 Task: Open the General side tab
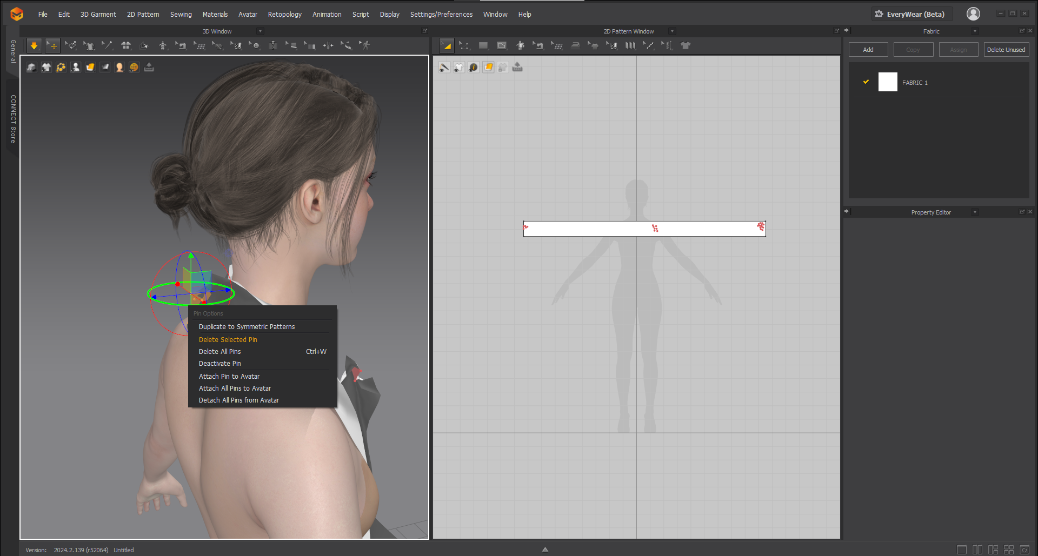coord(13,51)
